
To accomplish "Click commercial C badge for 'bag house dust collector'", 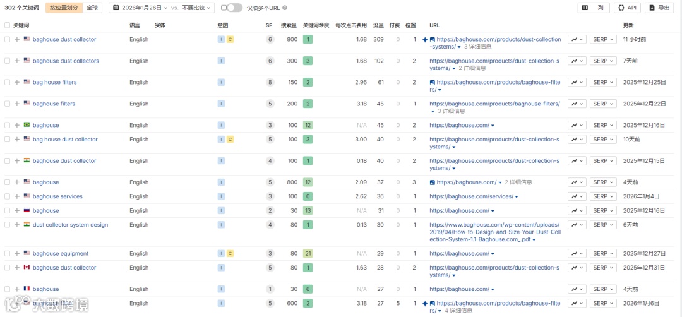I will coord(230,140).
